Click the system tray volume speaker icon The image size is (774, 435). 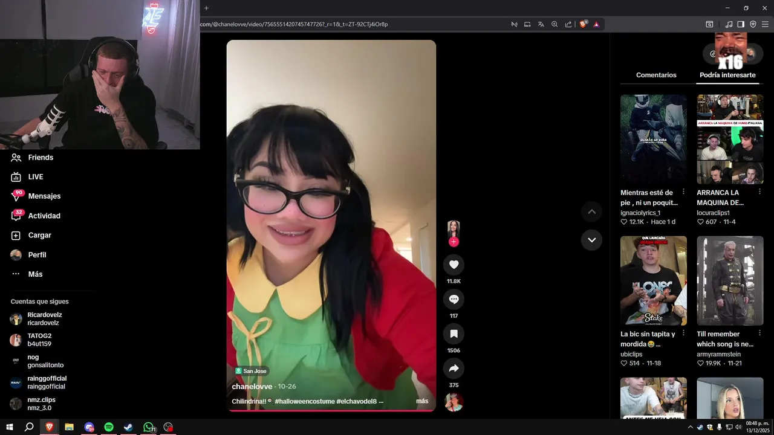click(x=738, y=427)
